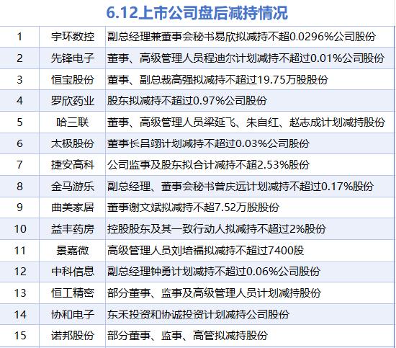Select description mentioning 曾庆远 reducing 0.17%

[240, 187]
